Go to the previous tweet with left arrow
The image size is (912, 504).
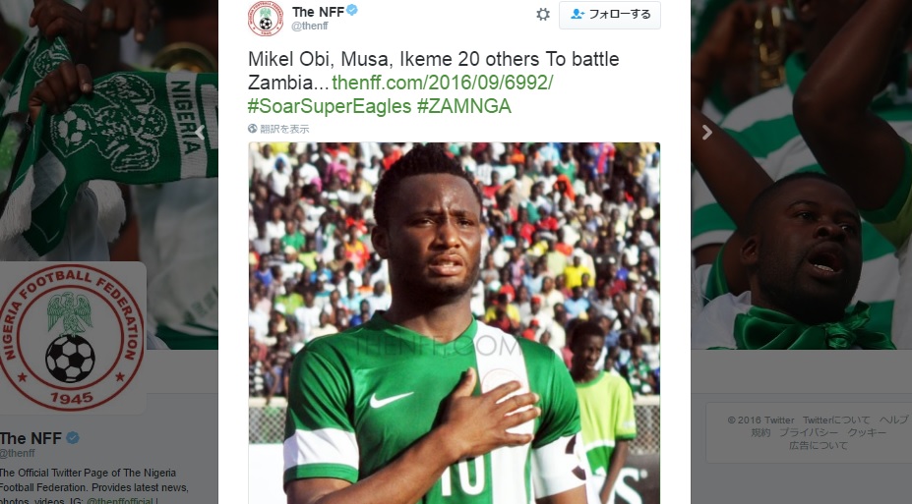tap(200, 133)
